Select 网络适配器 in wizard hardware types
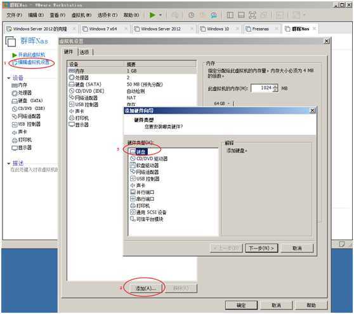This screenshot has width=354, height=314. pyautogui.click(x=144, y=172)
